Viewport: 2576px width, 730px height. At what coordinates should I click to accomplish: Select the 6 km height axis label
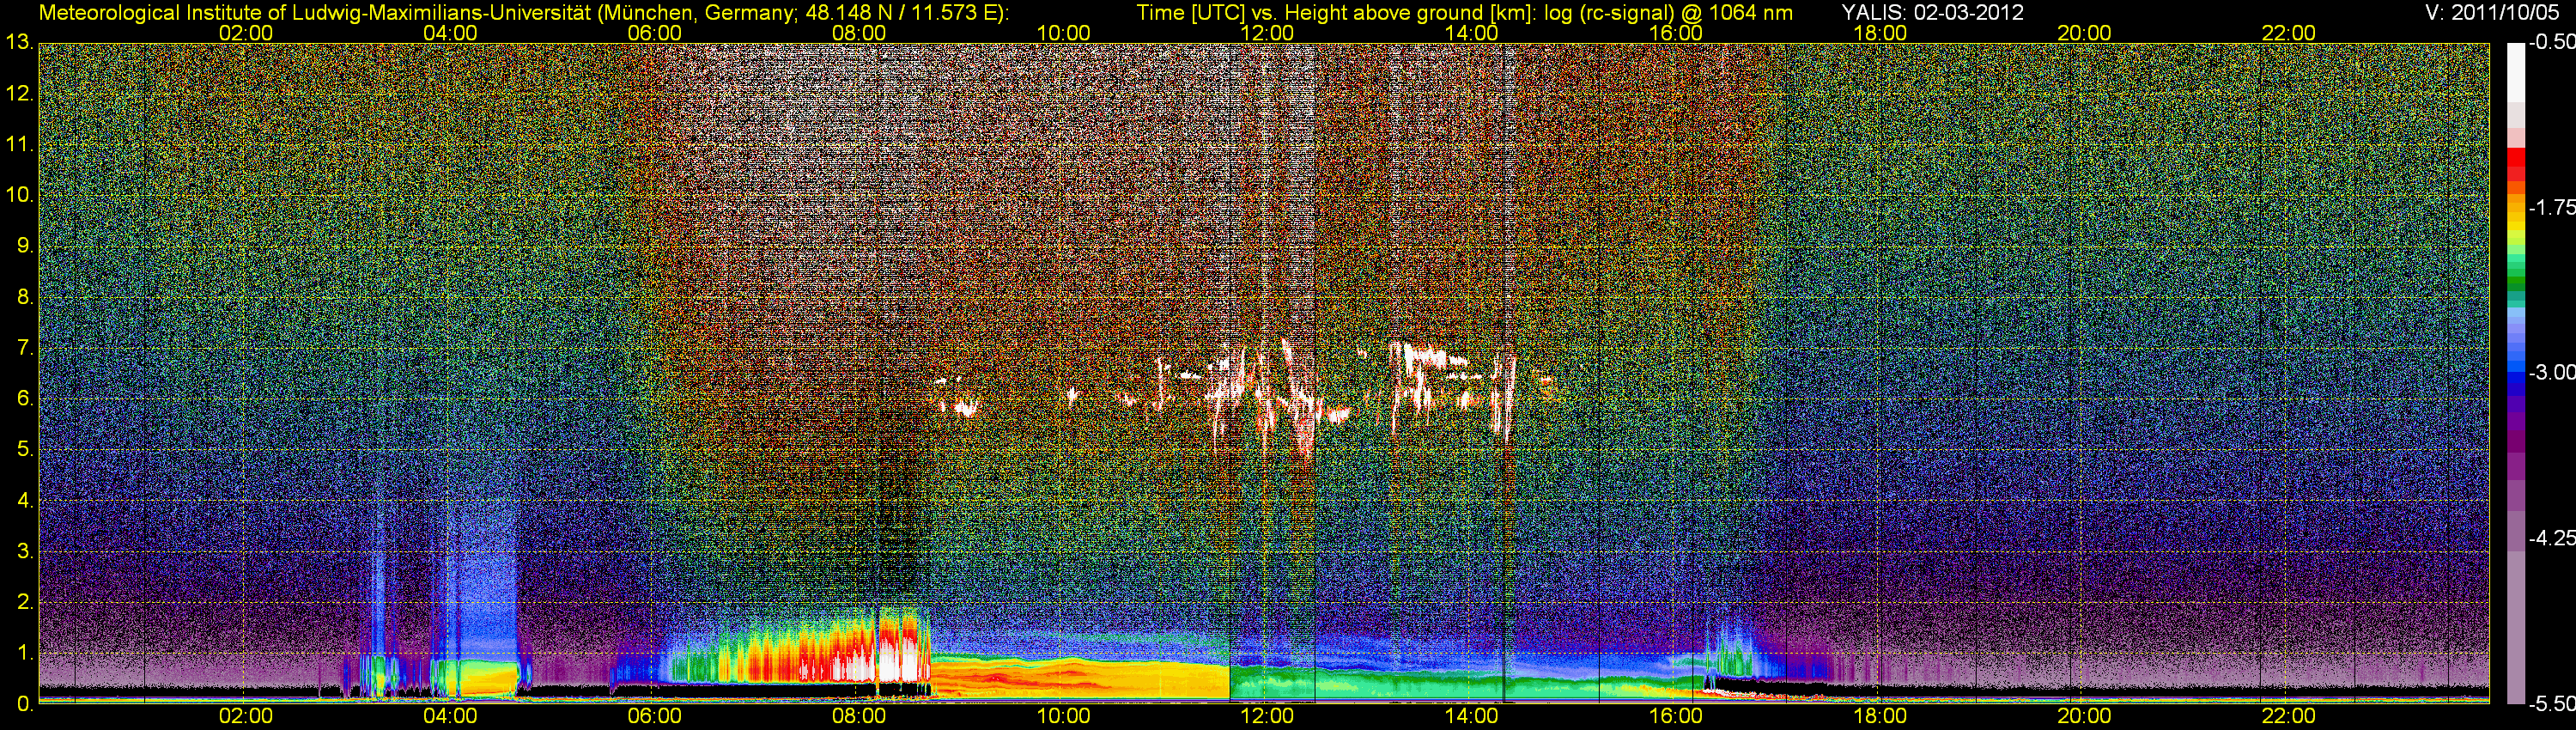25,399
